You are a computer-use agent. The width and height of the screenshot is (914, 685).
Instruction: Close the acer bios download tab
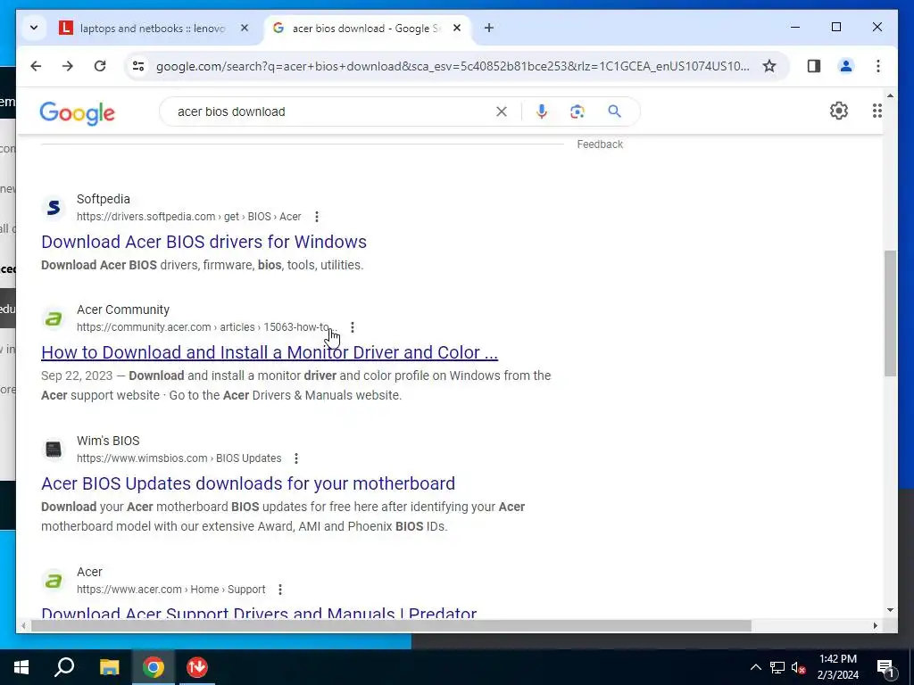tap(457, 28)
